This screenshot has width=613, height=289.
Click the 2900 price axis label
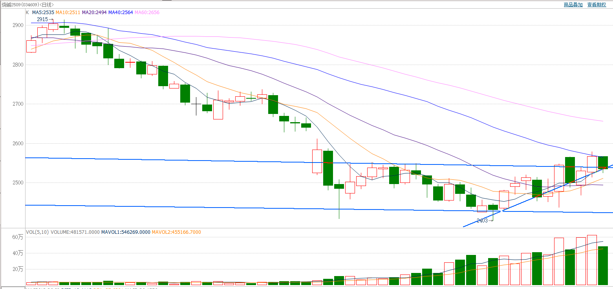click(x=18, y=25)
